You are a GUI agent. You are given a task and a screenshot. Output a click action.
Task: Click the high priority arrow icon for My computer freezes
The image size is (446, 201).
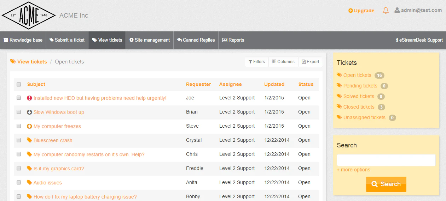(x=29, y=126)
